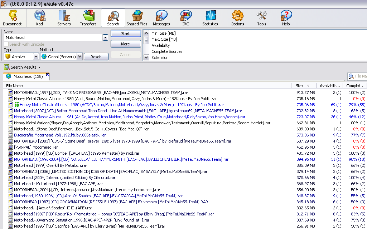Expand the Search Results dropdown arrow

click(39, 67)
